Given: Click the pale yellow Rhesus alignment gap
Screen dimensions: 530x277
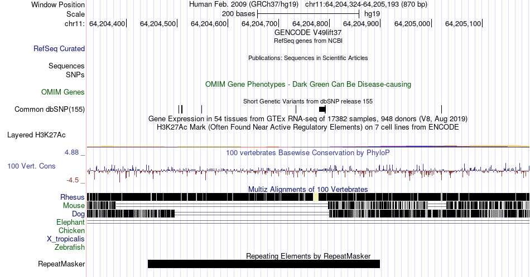Looking at the screenshot, I should [x=316, y=197].
